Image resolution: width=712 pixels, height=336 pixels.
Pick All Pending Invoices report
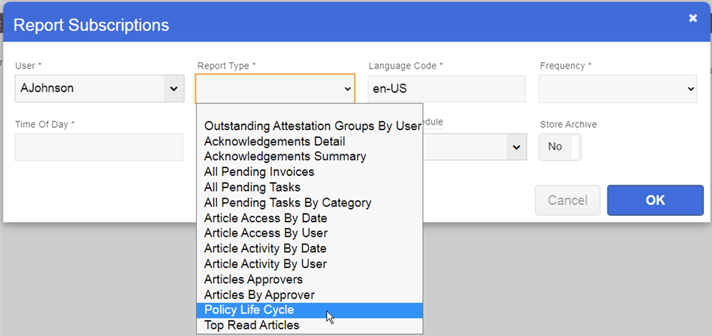point(259,172)
